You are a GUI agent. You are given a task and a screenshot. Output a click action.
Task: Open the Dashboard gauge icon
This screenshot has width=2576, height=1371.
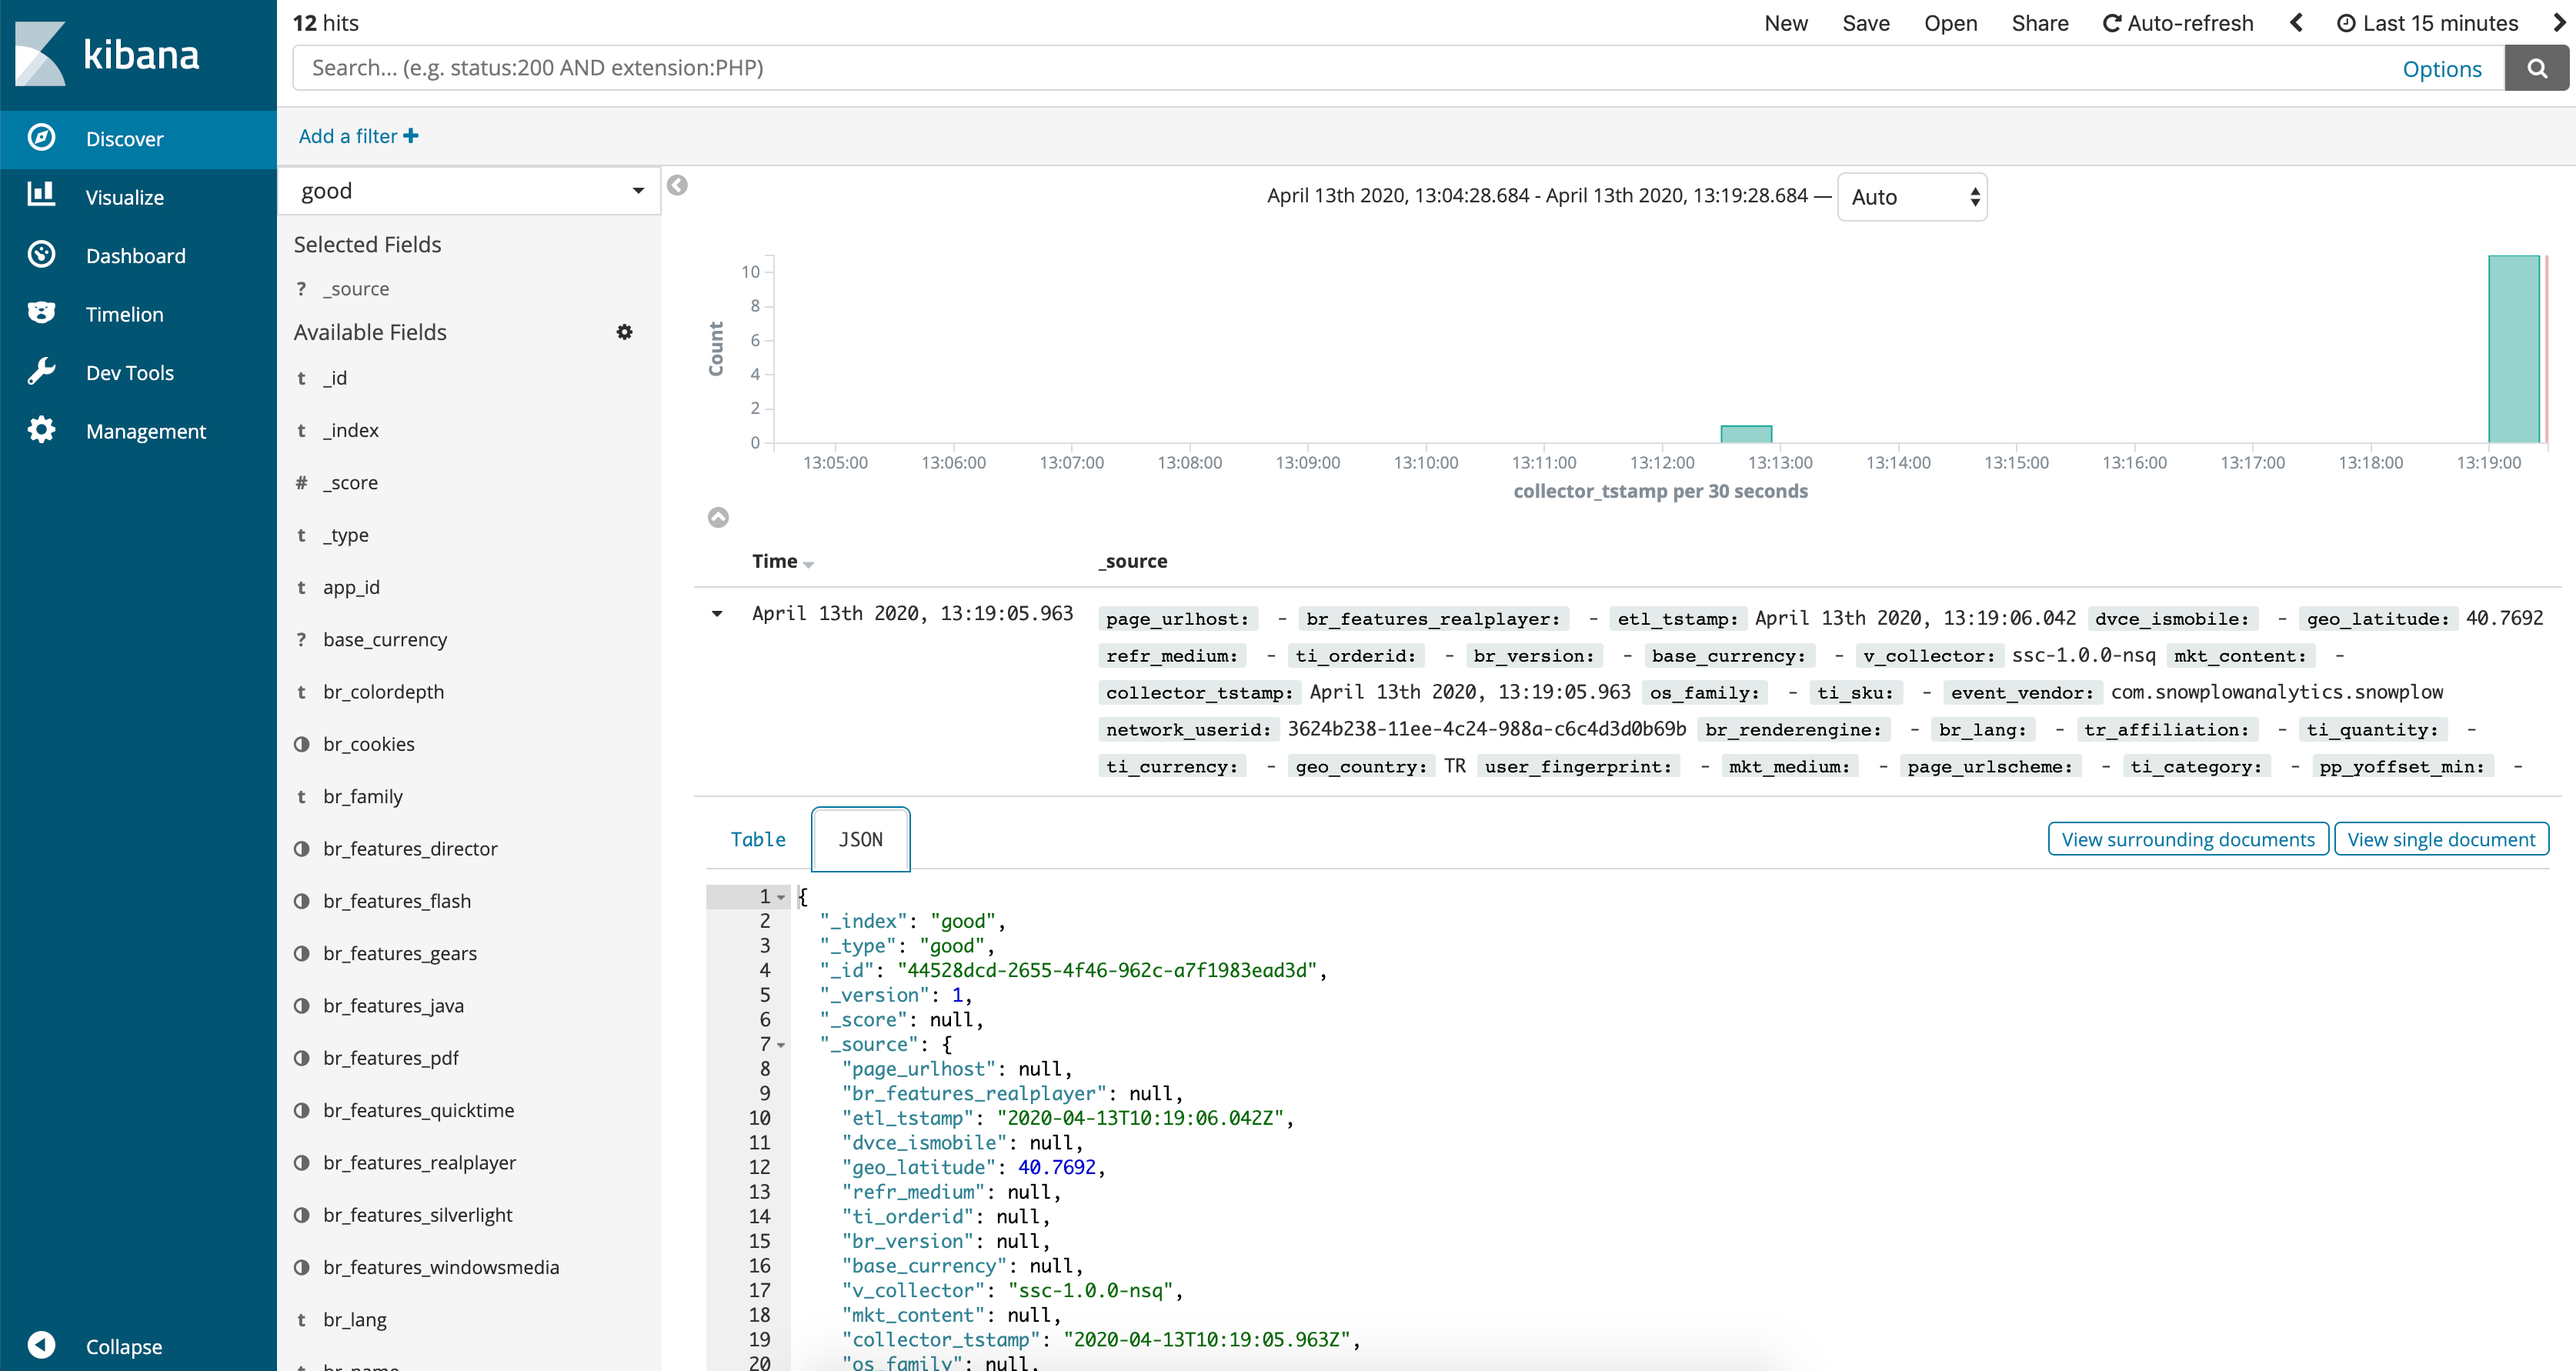41,255
